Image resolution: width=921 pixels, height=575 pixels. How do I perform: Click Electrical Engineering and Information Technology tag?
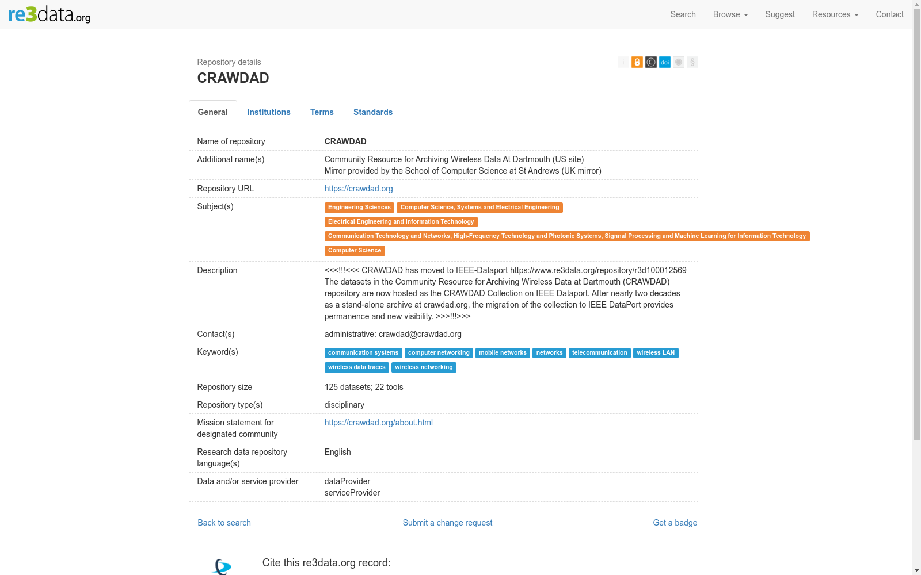click(401, 222)
